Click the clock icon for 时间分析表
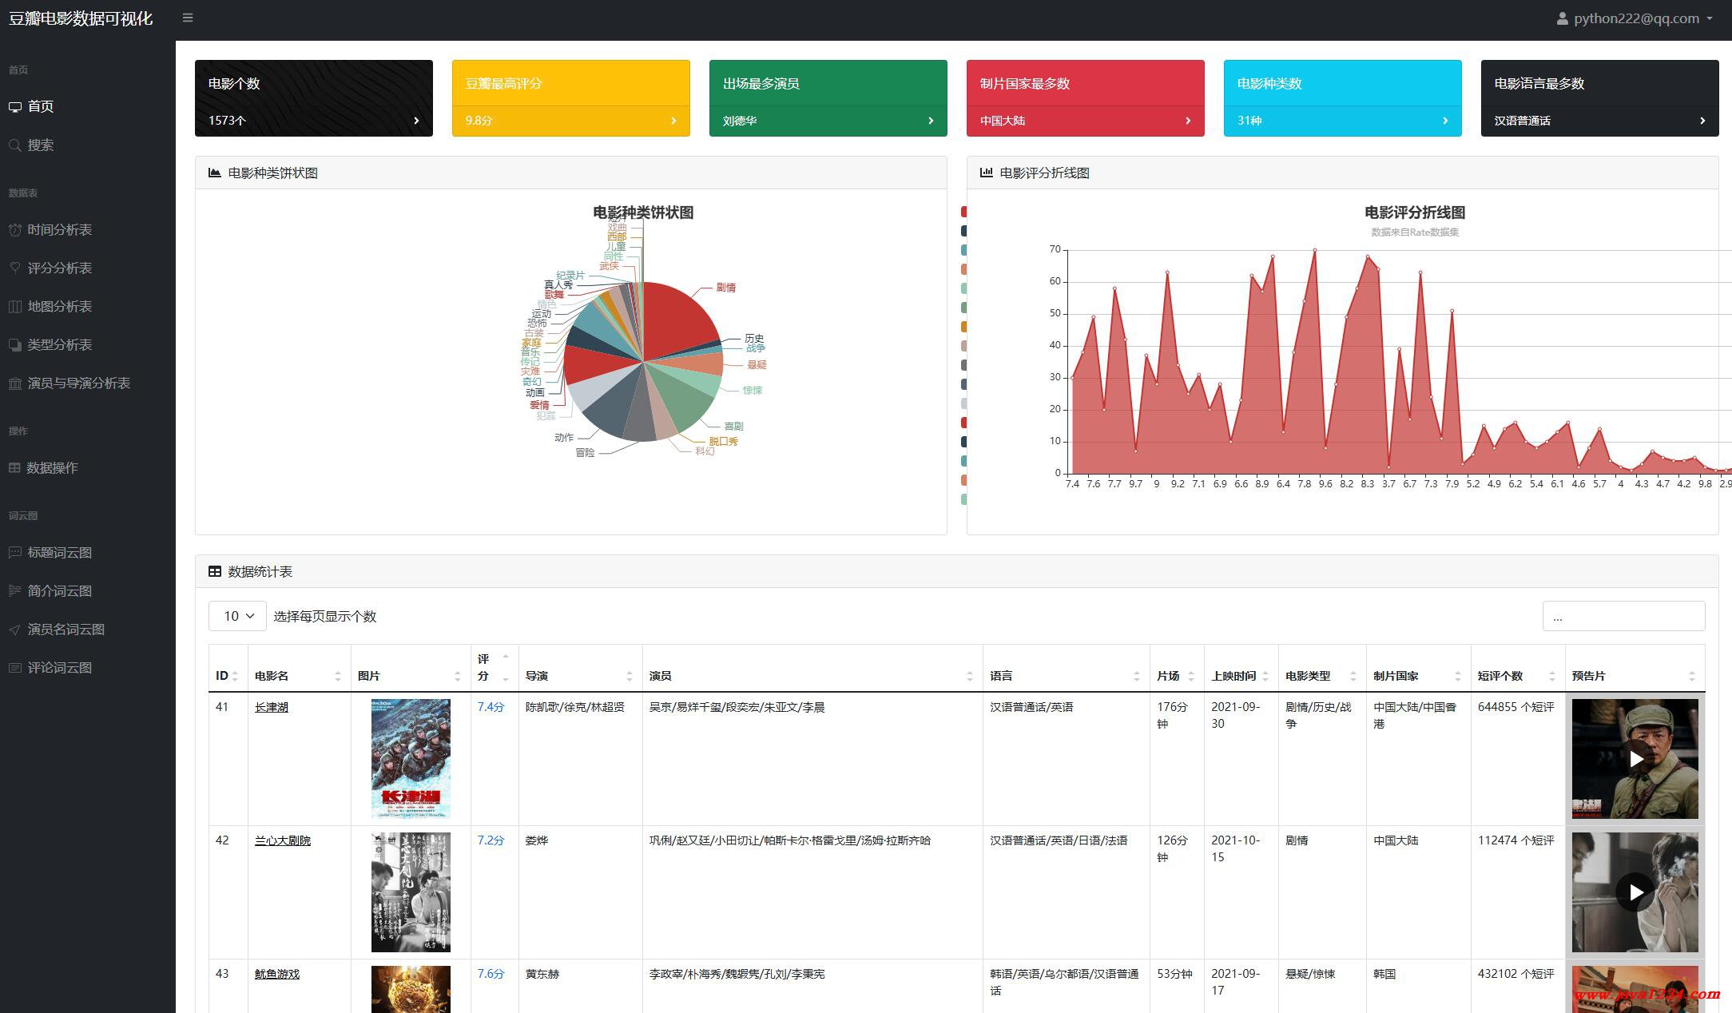This screenshot has width=1732, height=1013. 15,230
